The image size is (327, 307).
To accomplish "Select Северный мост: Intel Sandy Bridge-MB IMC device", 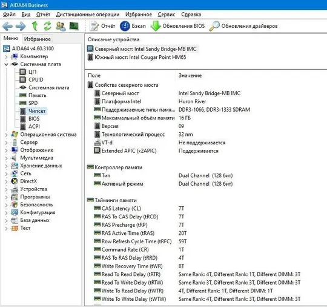I will 145,49.
